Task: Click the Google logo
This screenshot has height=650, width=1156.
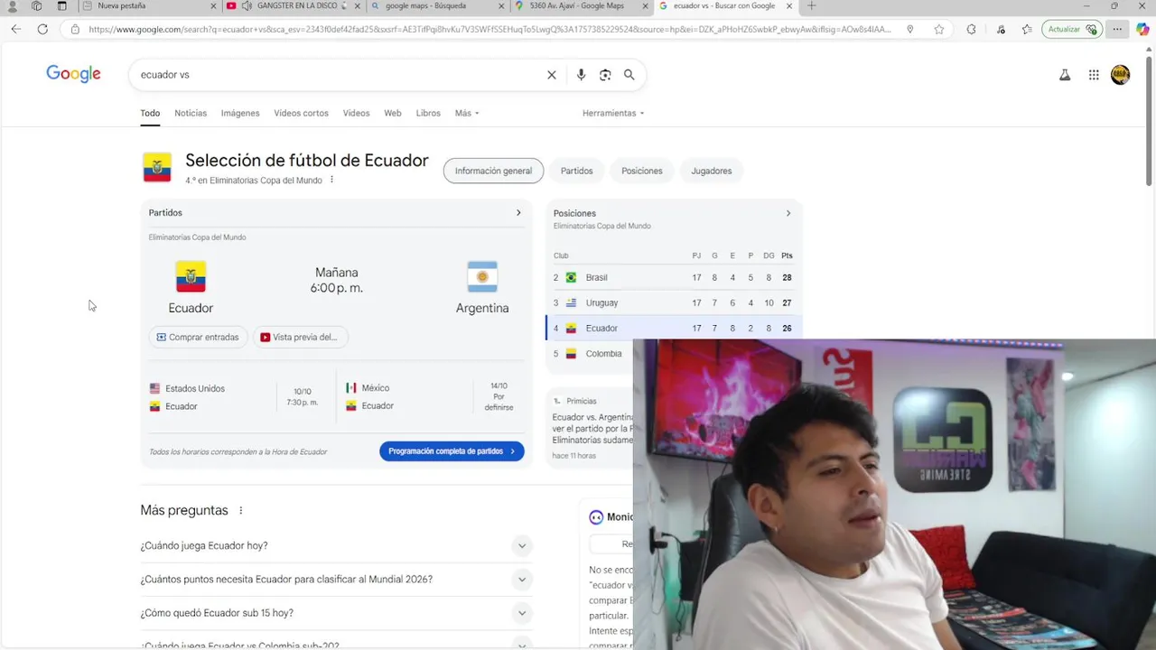Action: click(x=73, y=74)
